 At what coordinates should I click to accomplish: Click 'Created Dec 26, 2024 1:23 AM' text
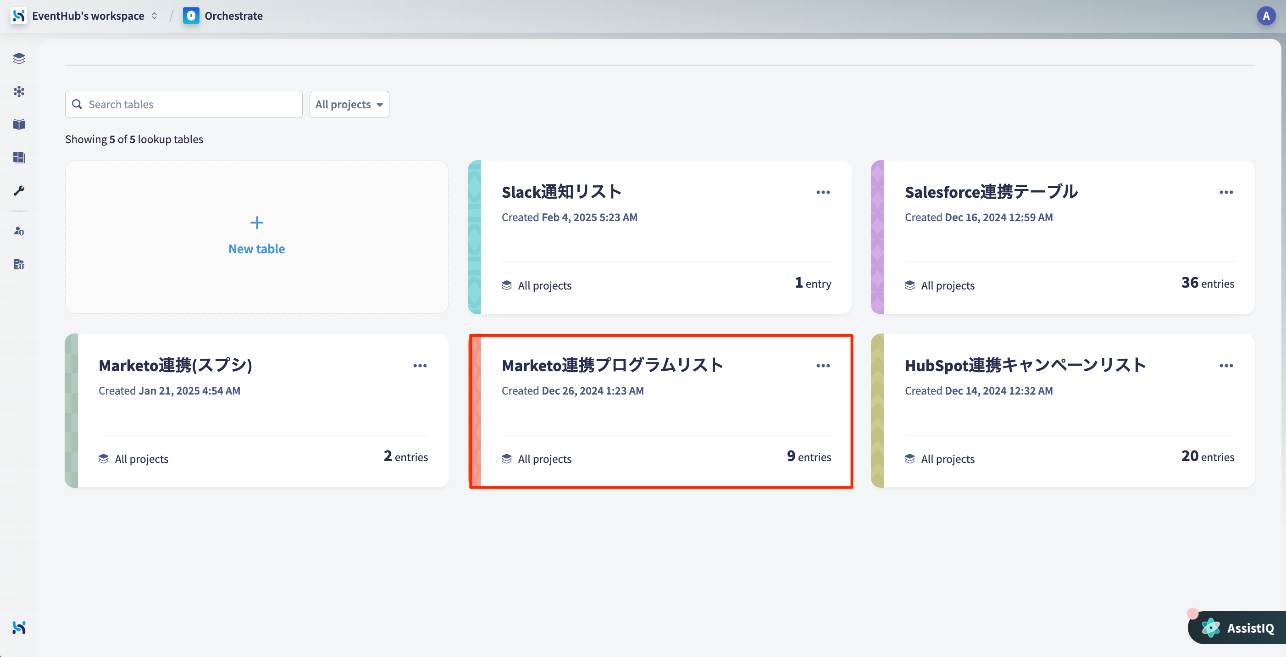[x=573, y=390]
